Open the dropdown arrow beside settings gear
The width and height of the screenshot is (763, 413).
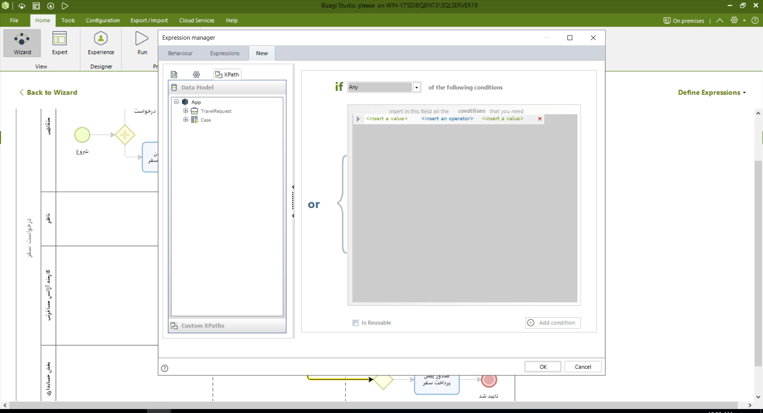(744, 21)
